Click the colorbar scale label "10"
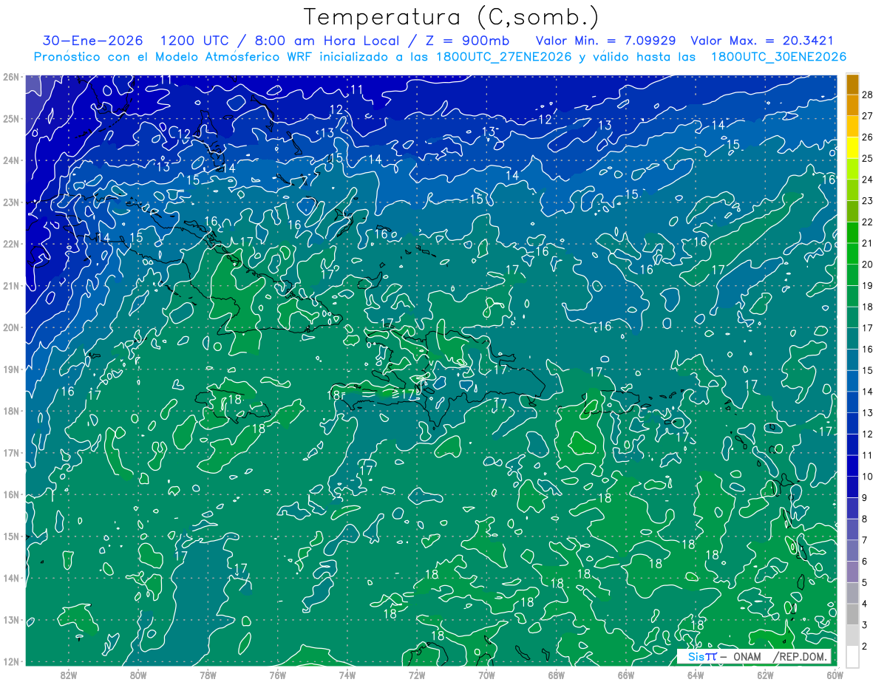Image resolution: width=887 pixels, height=685 pixels. 868,477
